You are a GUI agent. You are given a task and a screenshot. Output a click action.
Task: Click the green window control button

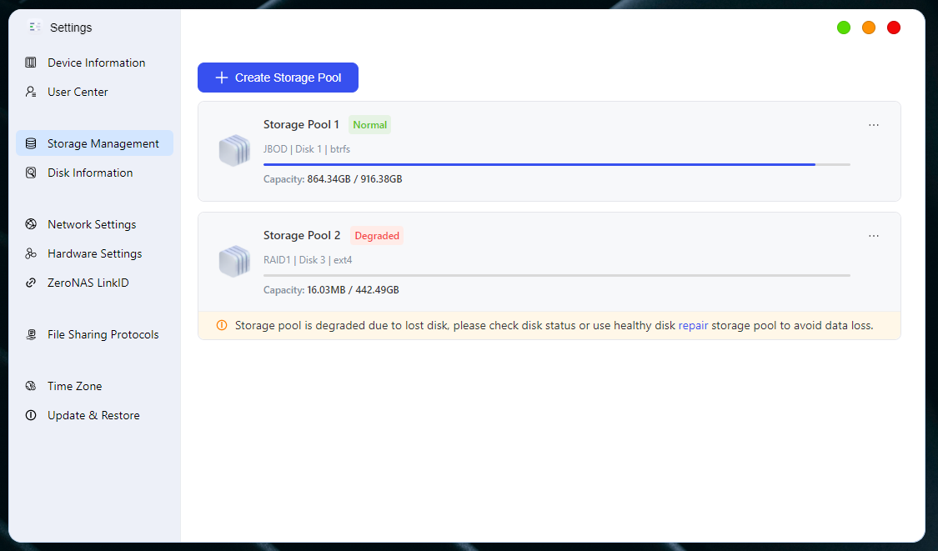coord(844,28)
